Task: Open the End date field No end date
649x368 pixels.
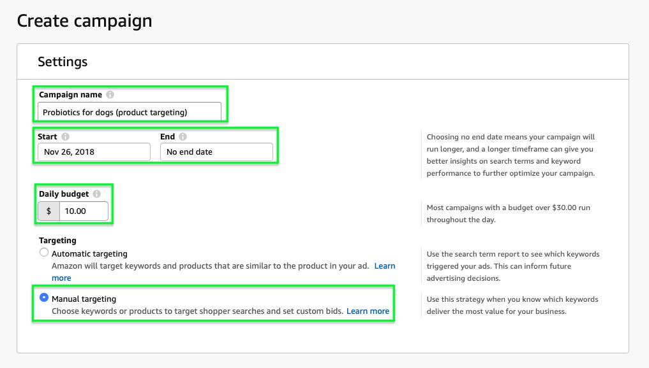Action: [216, 152]
